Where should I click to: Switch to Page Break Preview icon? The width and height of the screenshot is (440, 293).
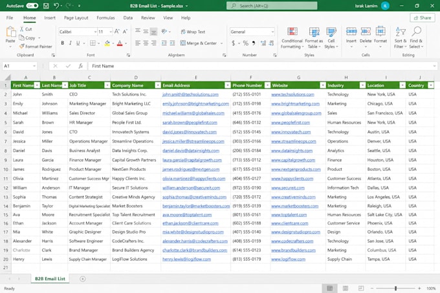[361, 288]
